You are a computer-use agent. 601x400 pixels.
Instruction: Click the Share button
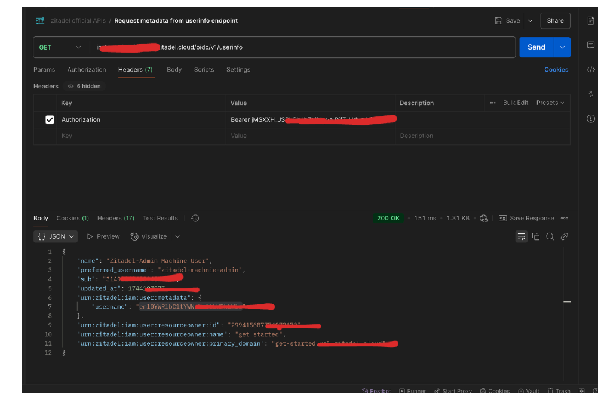555,21
